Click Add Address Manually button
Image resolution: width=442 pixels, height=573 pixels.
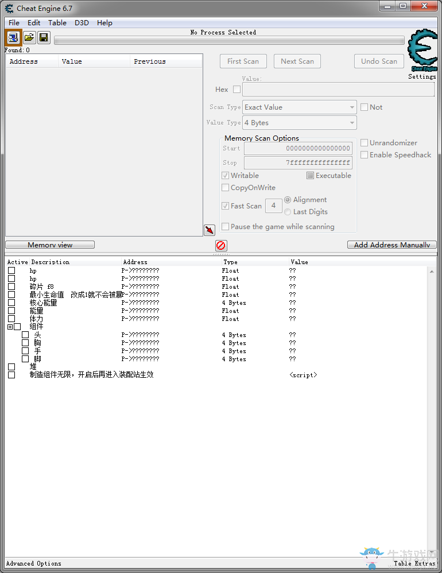coord(392,245)
